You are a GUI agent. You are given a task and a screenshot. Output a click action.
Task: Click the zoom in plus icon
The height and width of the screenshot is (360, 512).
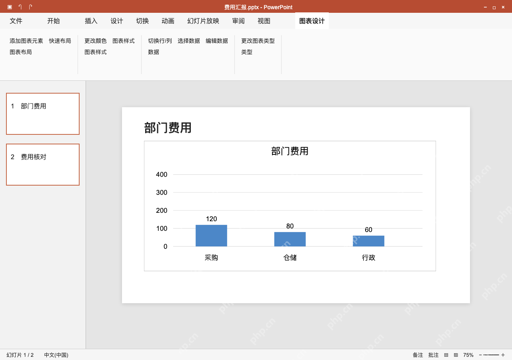503,355
